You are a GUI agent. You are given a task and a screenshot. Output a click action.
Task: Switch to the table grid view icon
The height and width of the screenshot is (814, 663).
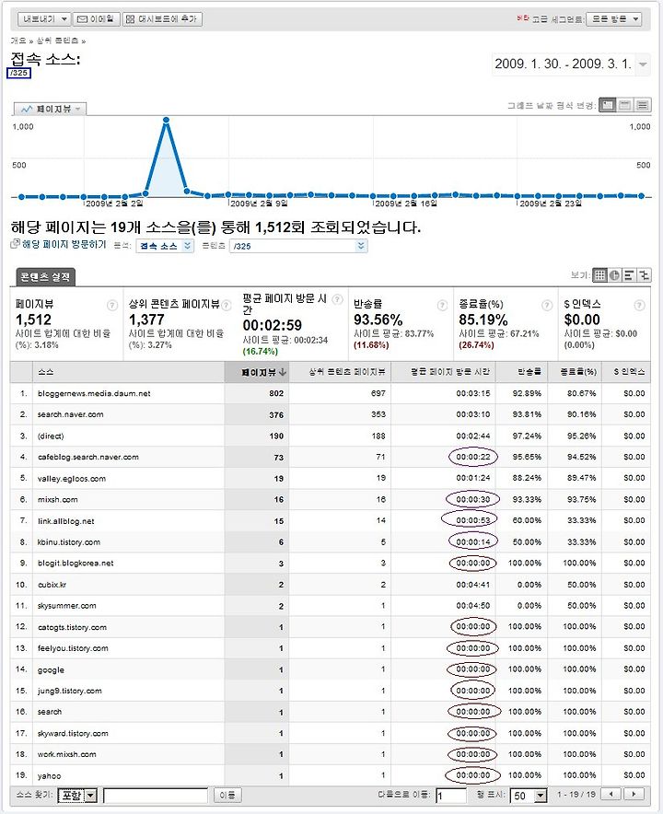(599, 275)
